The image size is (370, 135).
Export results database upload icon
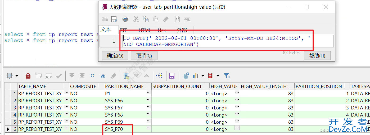pos(186,76)
